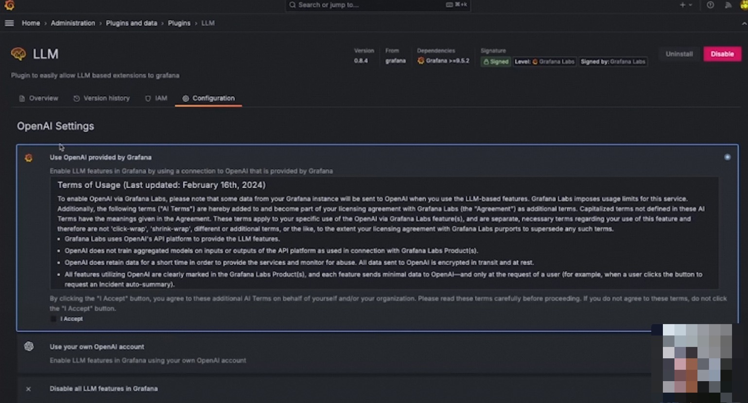Click the 'Terms of Usage' heading

point(161,185)
